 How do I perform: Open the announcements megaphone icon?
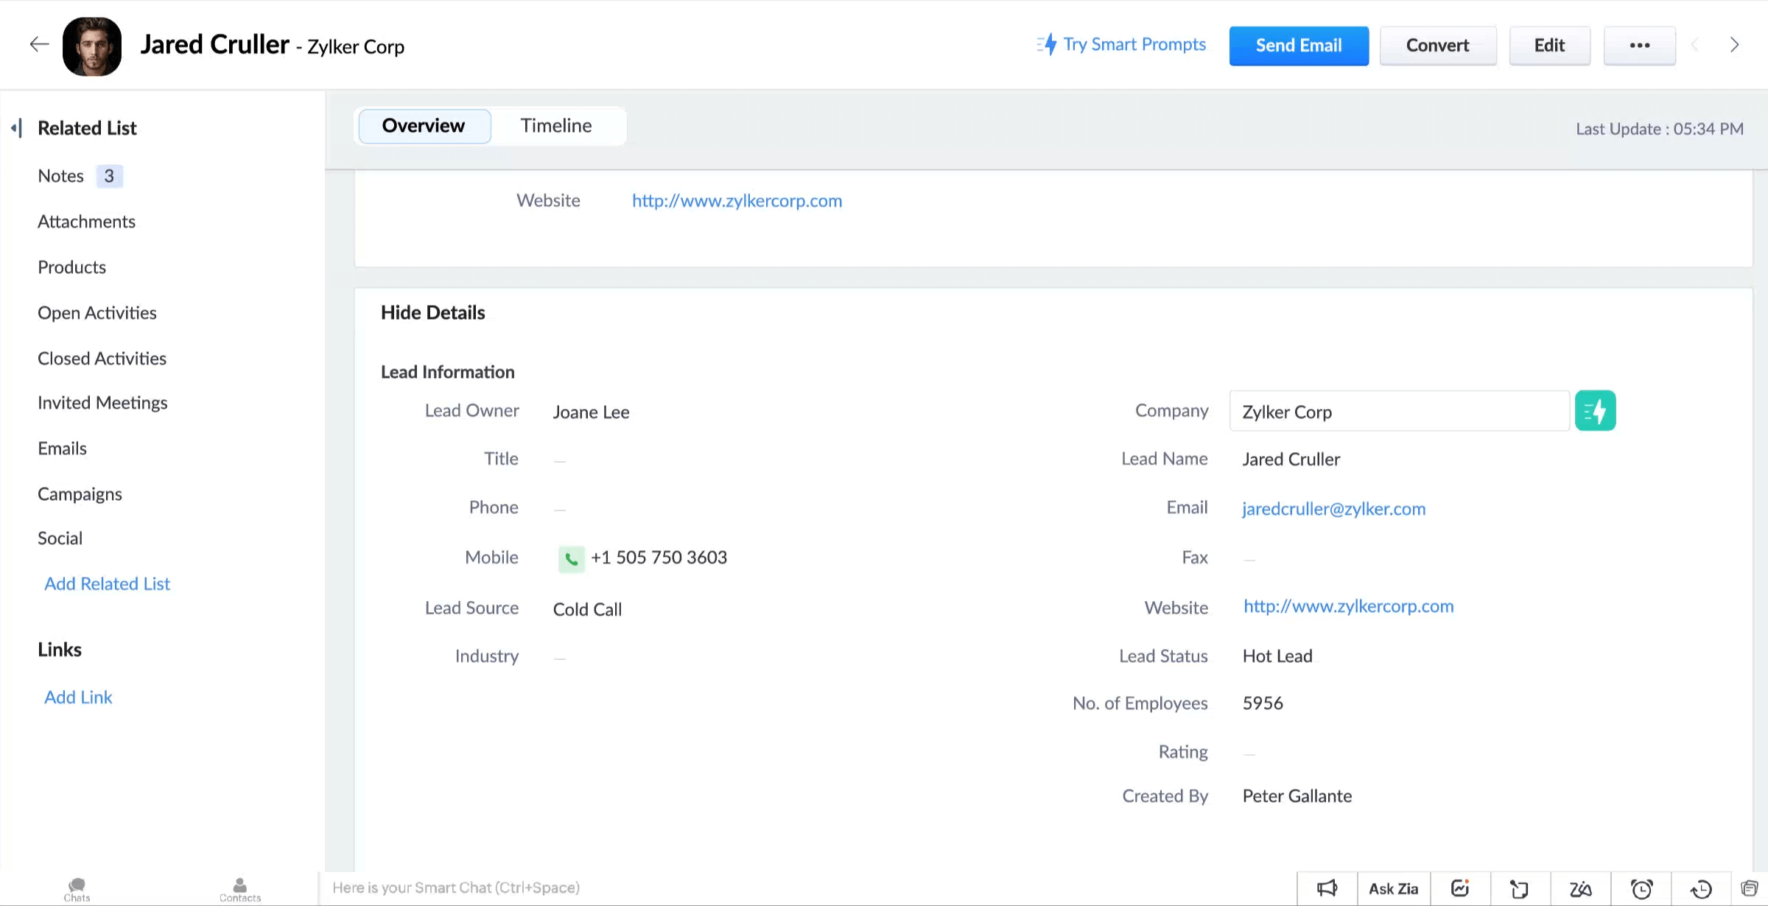coord(1326,888)
